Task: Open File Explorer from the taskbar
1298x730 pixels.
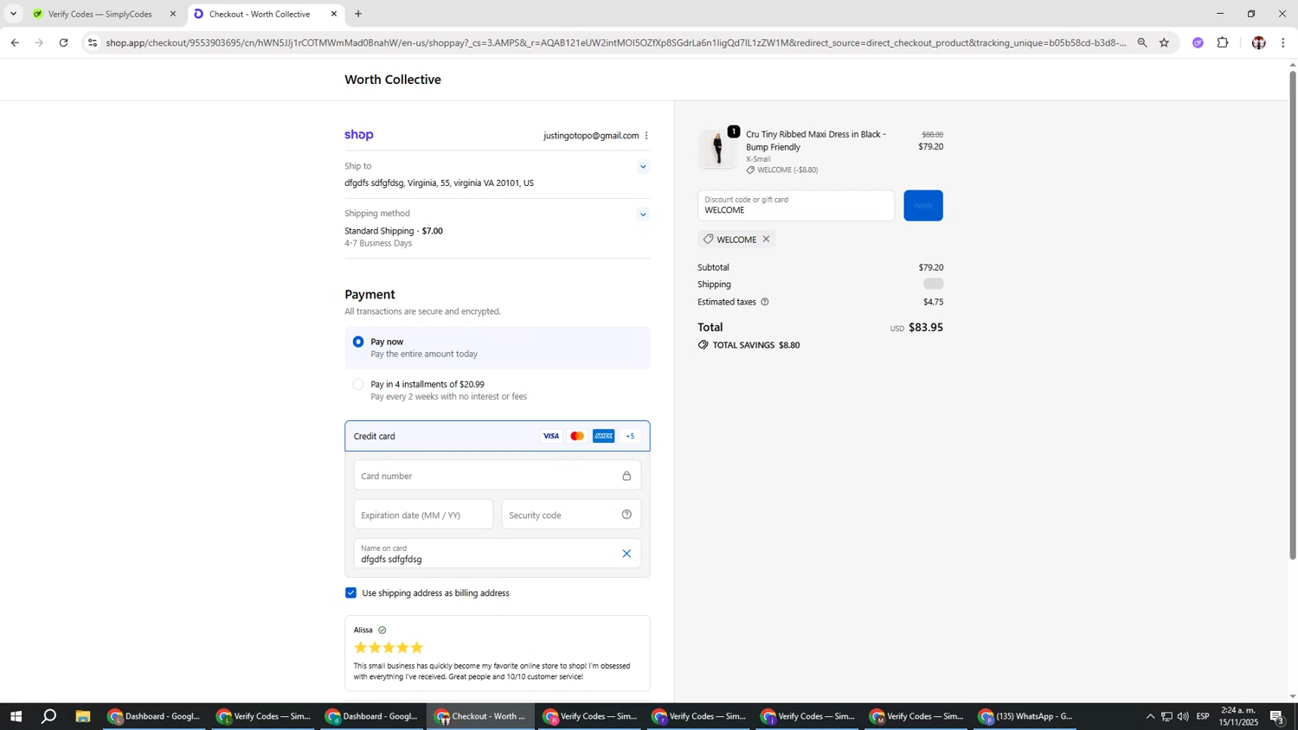Action: click(x=83, y=717)
